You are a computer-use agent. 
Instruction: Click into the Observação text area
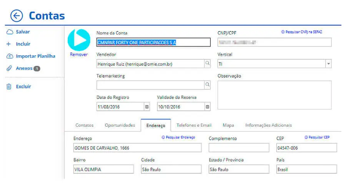[274, 95]
